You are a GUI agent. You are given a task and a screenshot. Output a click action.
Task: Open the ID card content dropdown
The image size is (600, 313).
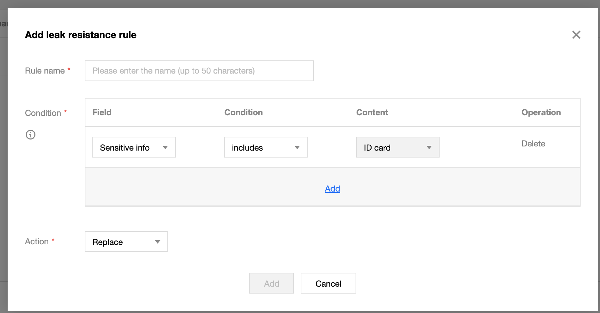398,147
